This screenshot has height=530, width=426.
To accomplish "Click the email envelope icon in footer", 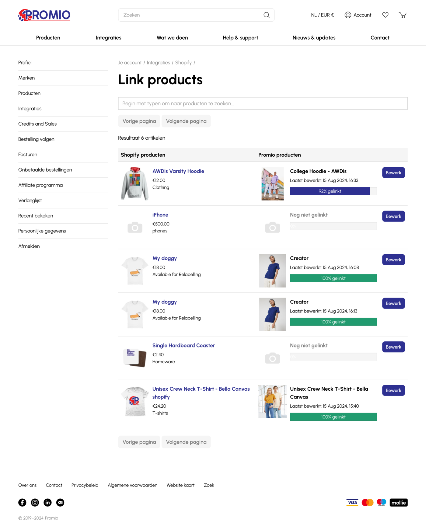I will (60, 502).
